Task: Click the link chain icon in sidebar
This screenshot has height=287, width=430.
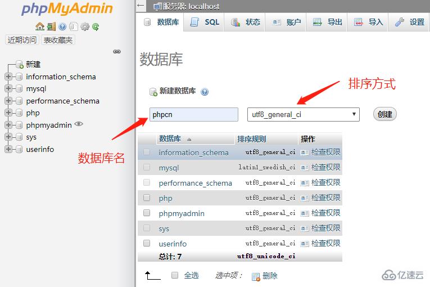Action: tap(117, 51)
